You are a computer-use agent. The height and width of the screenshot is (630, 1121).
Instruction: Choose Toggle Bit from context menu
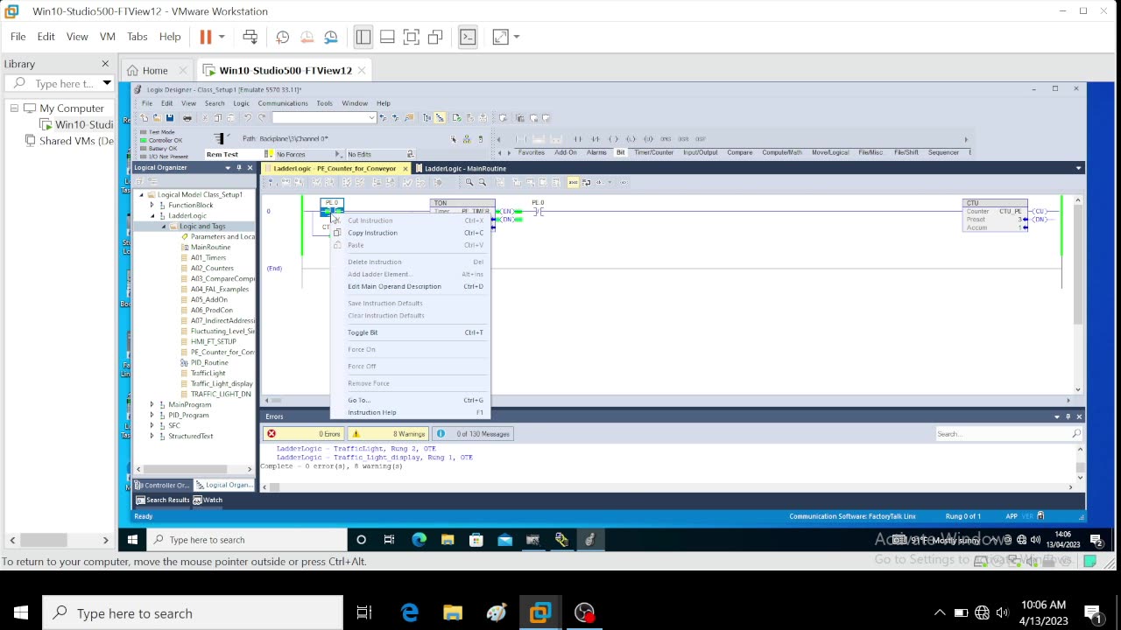click(x=363, y=332)
